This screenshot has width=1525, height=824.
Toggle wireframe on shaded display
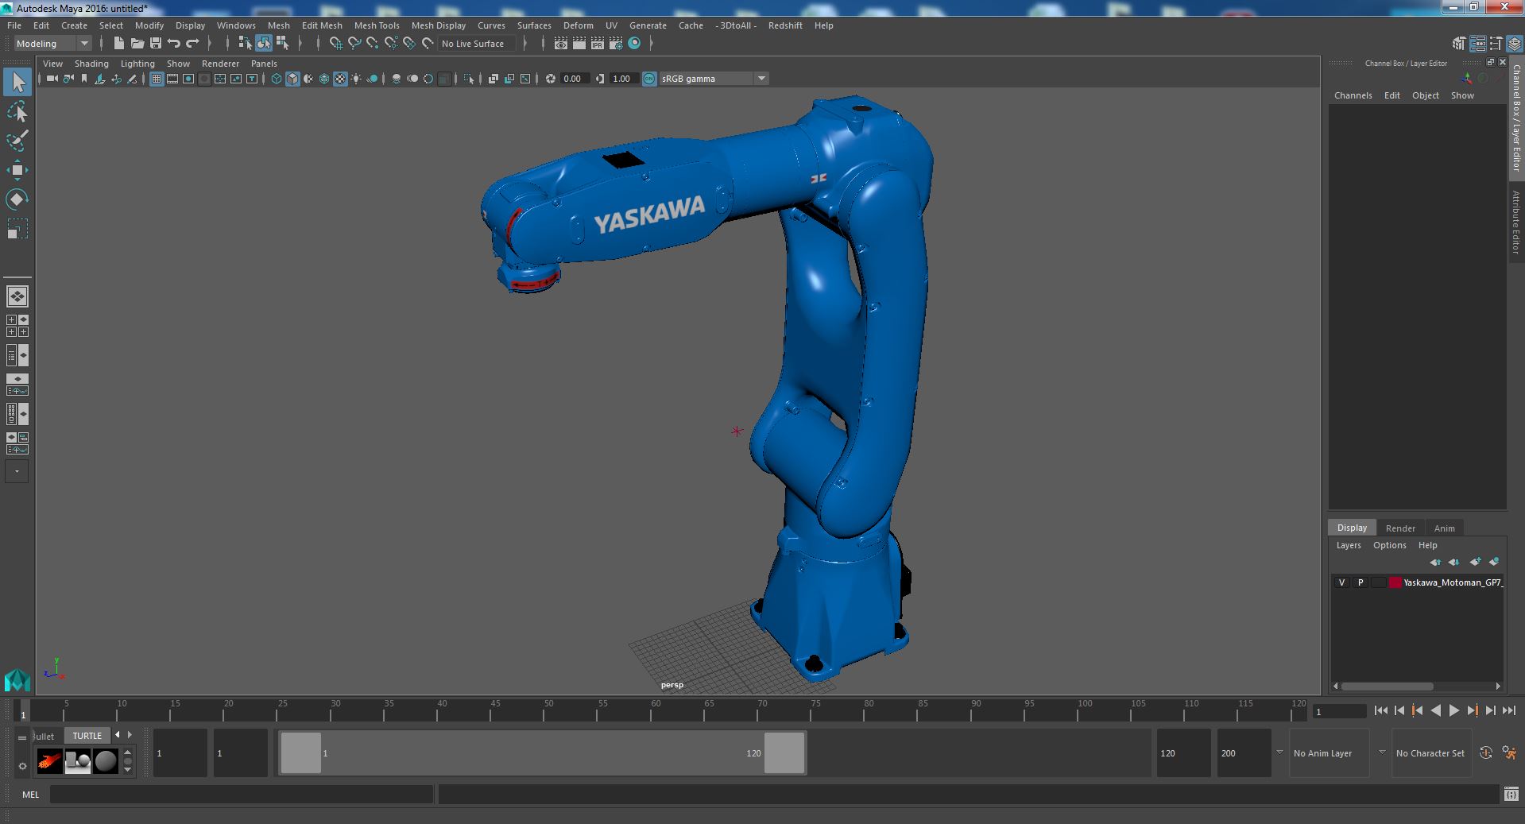tap(324, 79)
